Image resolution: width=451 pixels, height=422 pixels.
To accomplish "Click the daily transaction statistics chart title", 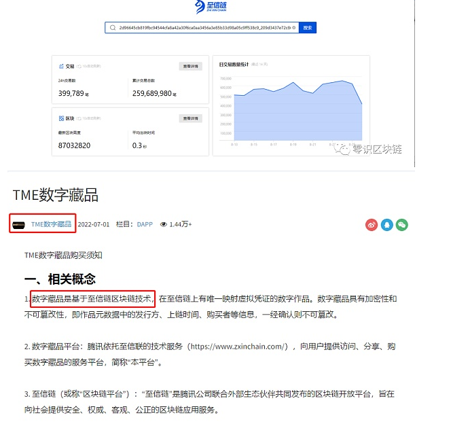I will 234,65.
